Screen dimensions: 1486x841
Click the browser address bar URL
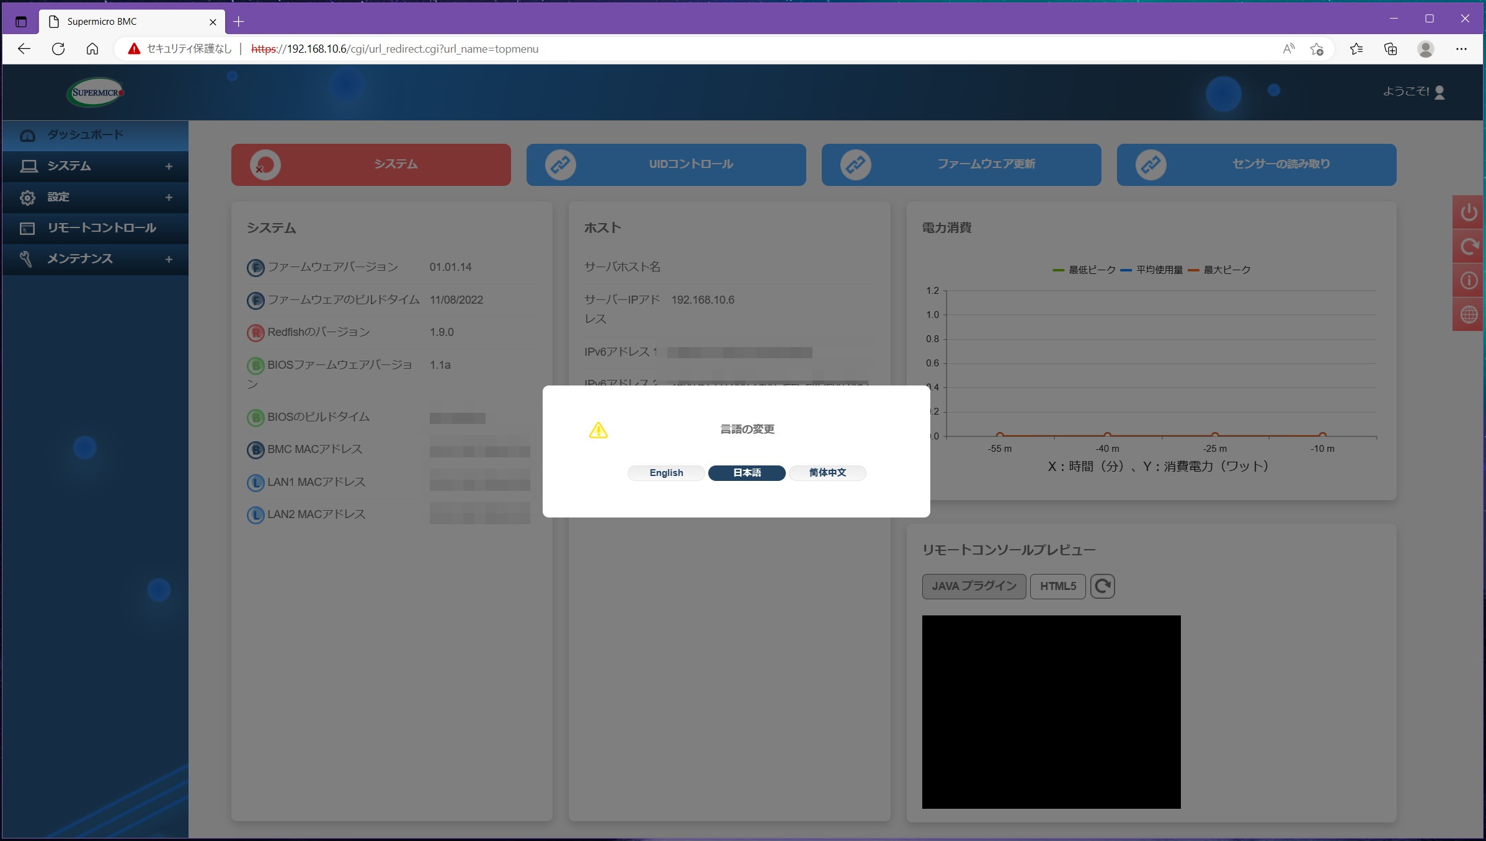[x=394, y=49]
